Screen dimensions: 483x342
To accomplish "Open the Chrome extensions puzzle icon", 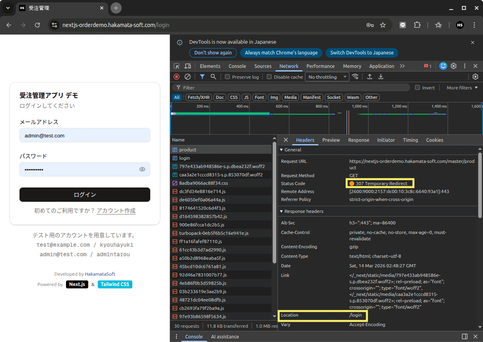I will 417,25.
